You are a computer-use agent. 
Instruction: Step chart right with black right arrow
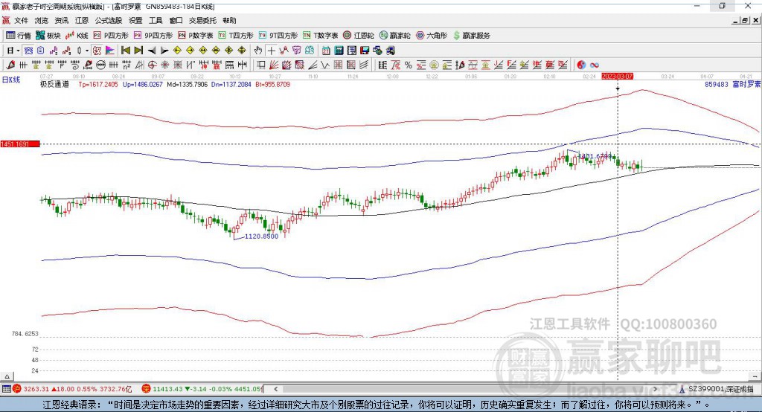tap(164, 51)
